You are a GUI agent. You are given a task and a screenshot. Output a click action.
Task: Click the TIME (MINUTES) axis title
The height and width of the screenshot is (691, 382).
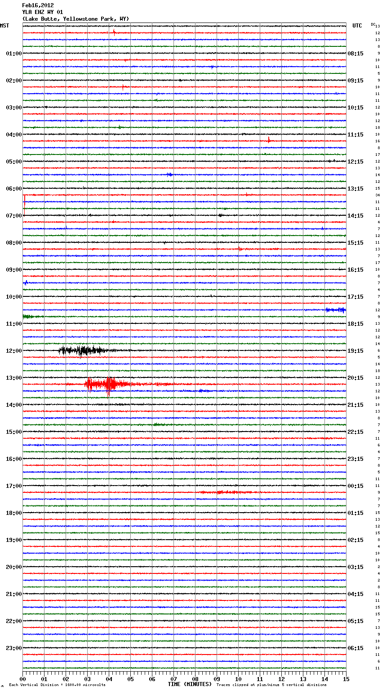[189, 684]
